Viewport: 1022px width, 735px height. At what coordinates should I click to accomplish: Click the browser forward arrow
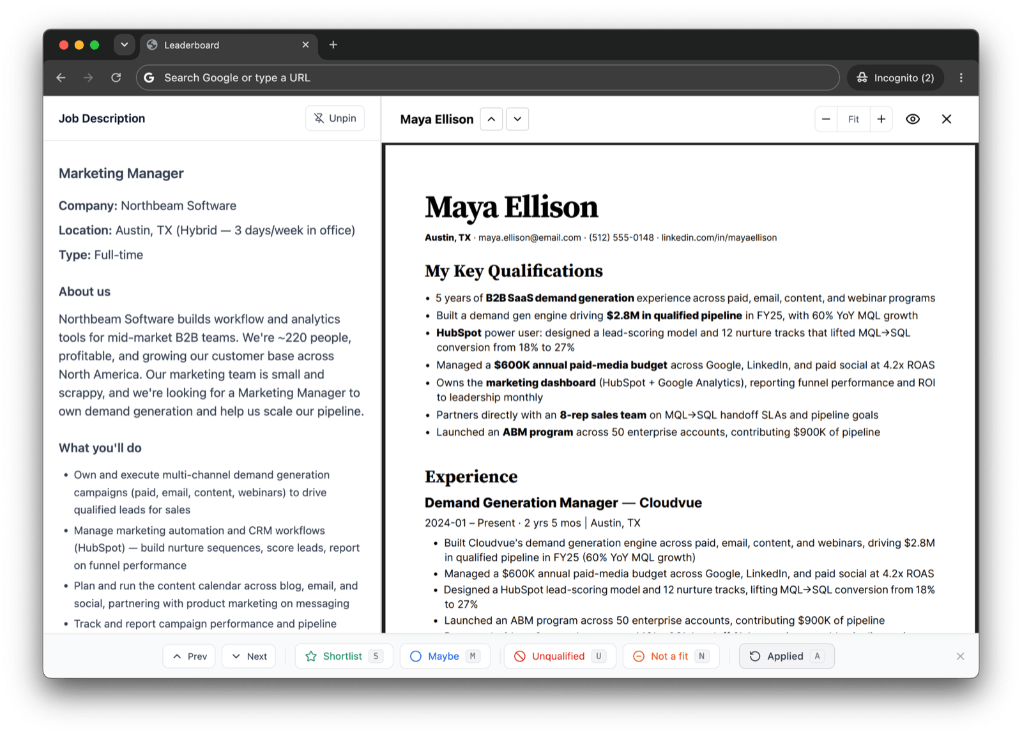point(88,78)
